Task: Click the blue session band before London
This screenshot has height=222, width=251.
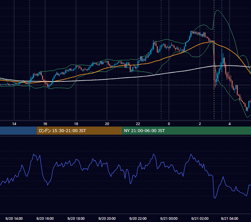Action: pos(18,131)
